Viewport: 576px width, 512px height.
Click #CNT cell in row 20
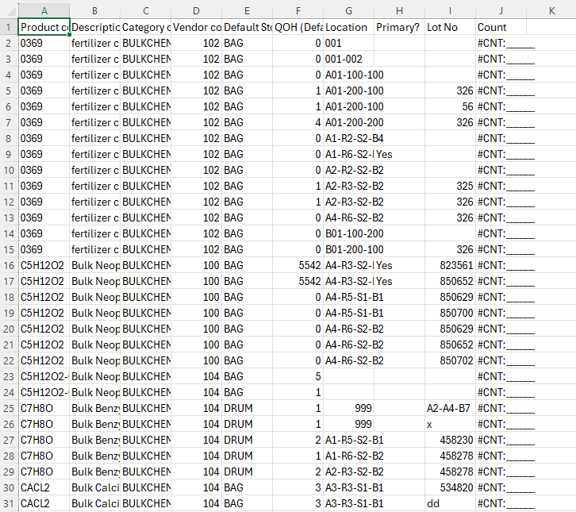point(501,329)
